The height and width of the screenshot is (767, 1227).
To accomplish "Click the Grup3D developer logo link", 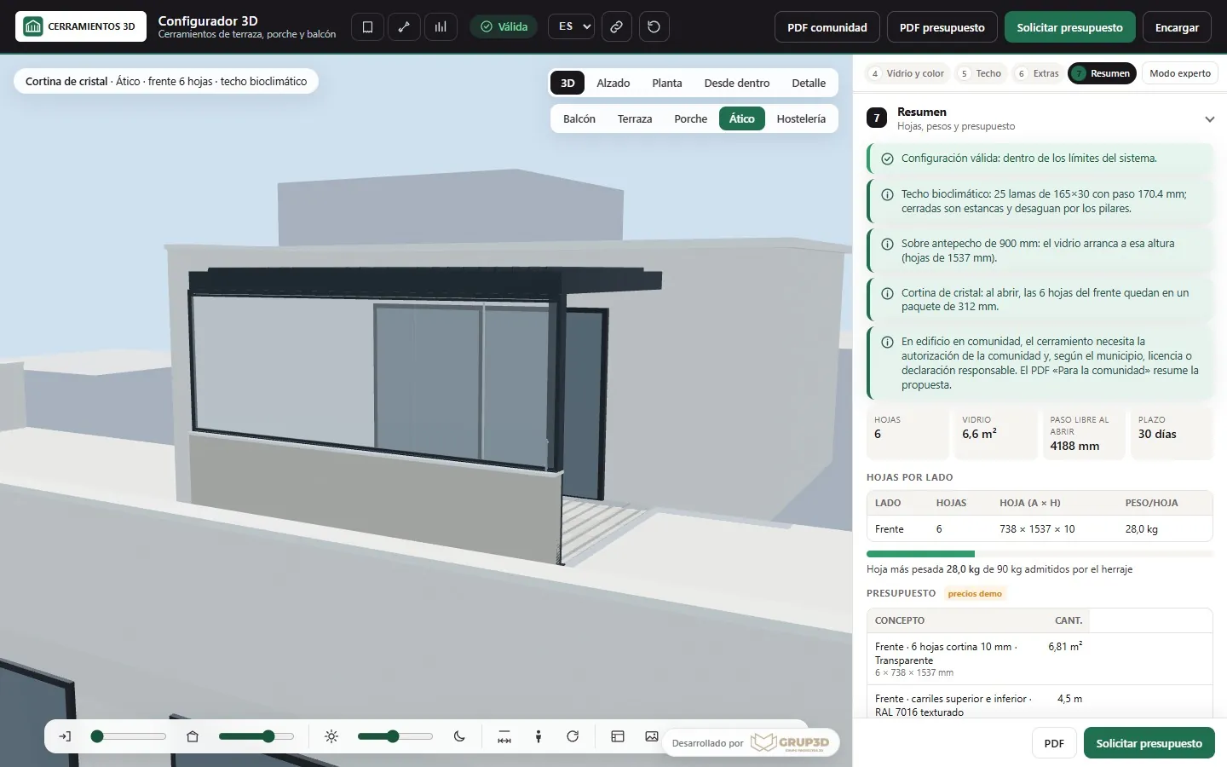I will click(789, 743).
